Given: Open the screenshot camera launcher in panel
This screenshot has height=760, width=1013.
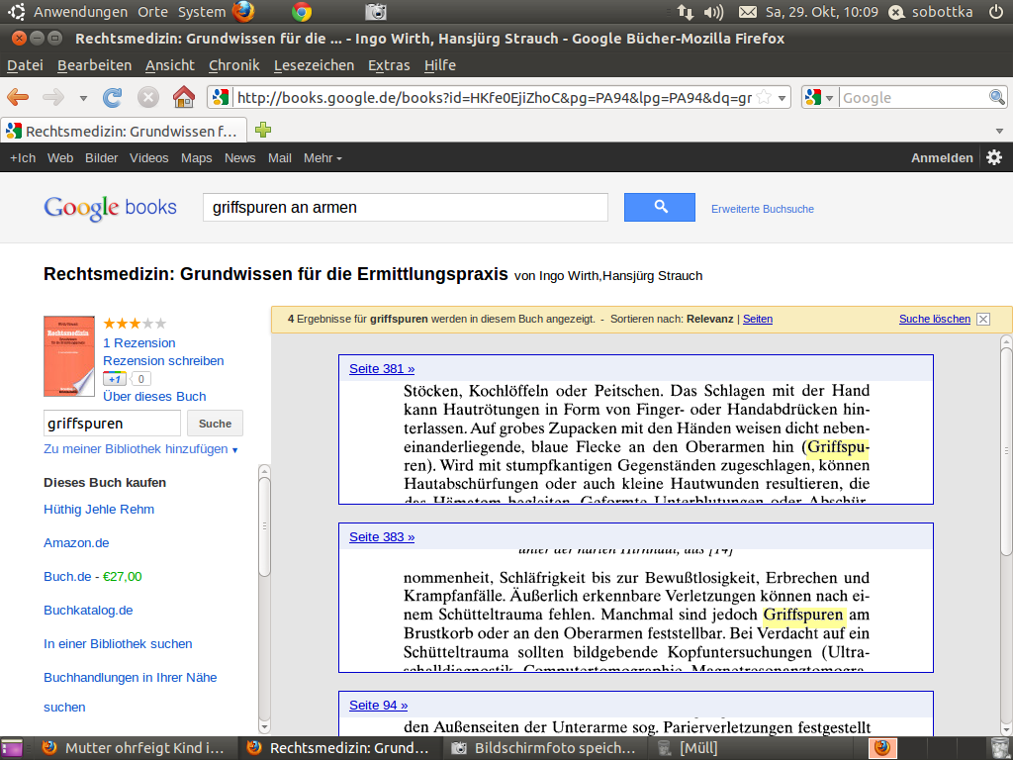Looking at the screenshot, I should click(x=375, y=12).
